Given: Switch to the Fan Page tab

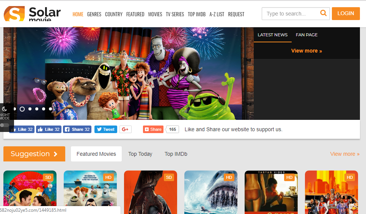Looking at the screenshot, I should 306,35.
